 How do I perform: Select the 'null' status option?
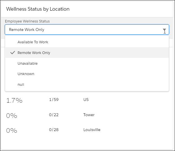coord(87,85)
